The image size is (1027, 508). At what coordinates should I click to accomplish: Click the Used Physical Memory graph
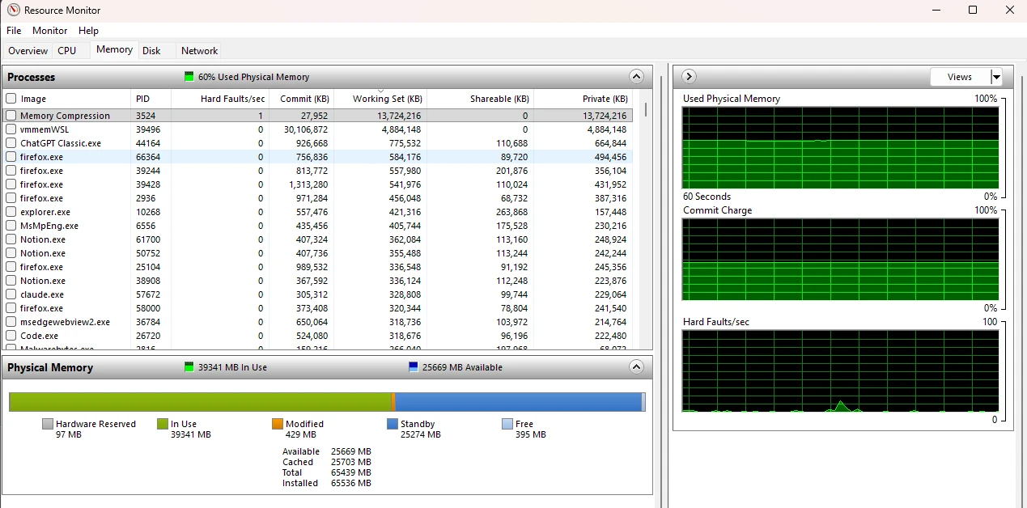click(840, 148)
